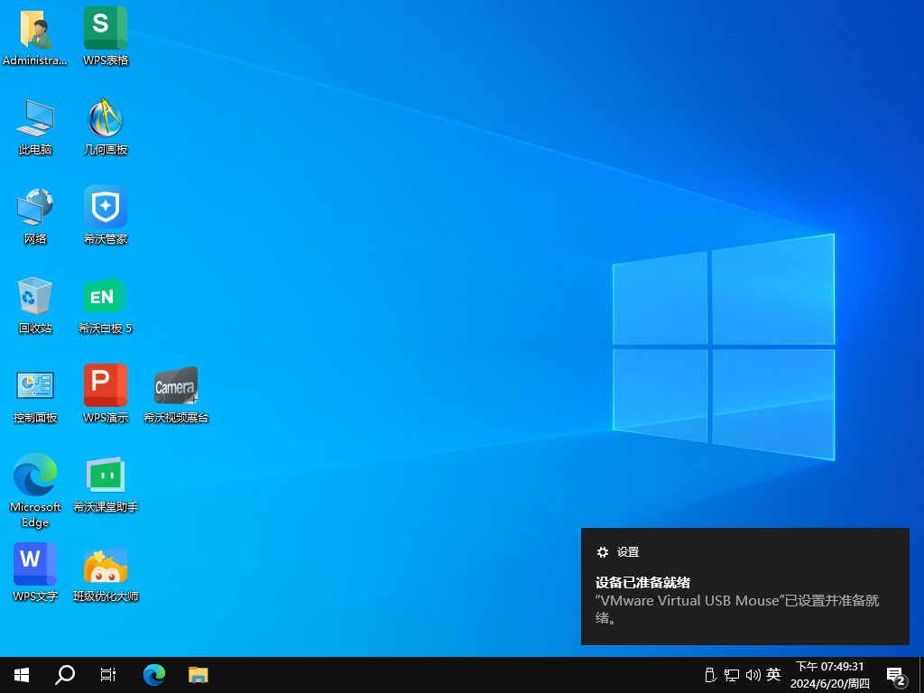This screenshot has height=693, width=924.
Task: Select the WPS演示 presentation icon
Action: [106, 395]
